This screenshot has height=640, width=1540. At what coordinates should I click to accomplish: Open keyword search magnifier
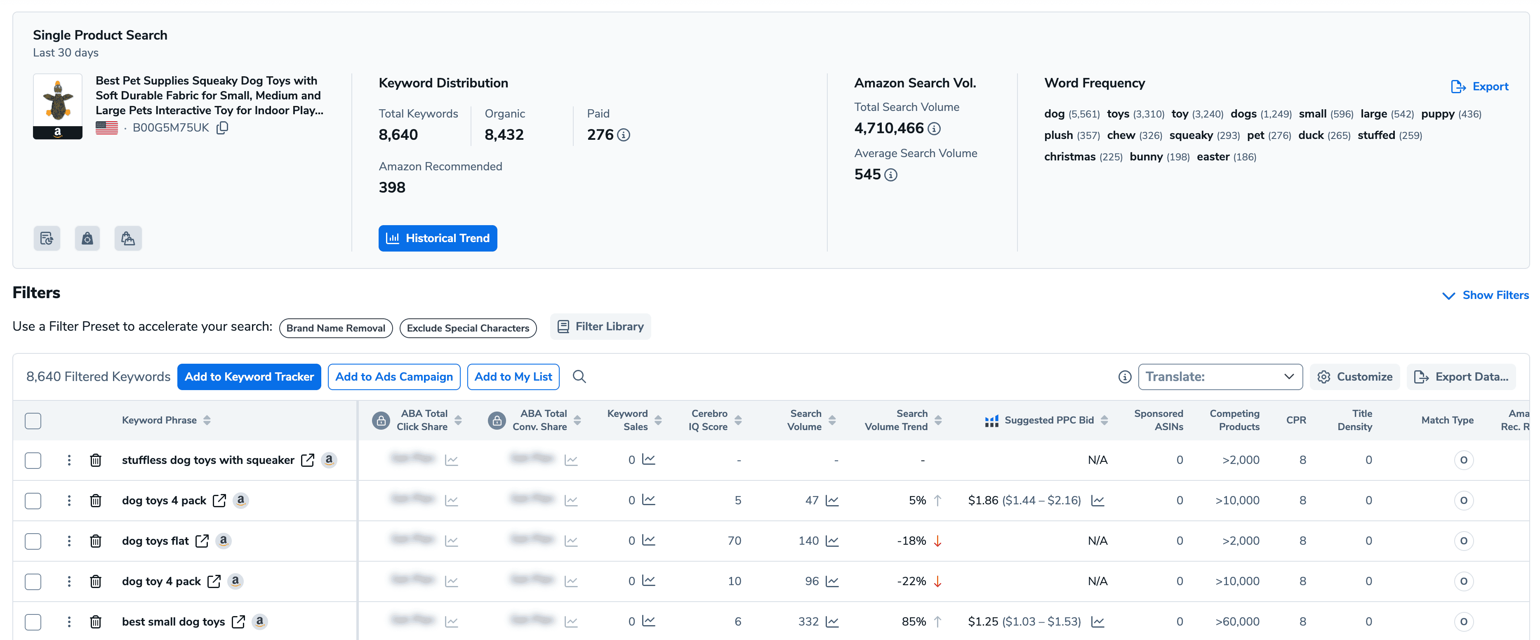tap(579, 376)
